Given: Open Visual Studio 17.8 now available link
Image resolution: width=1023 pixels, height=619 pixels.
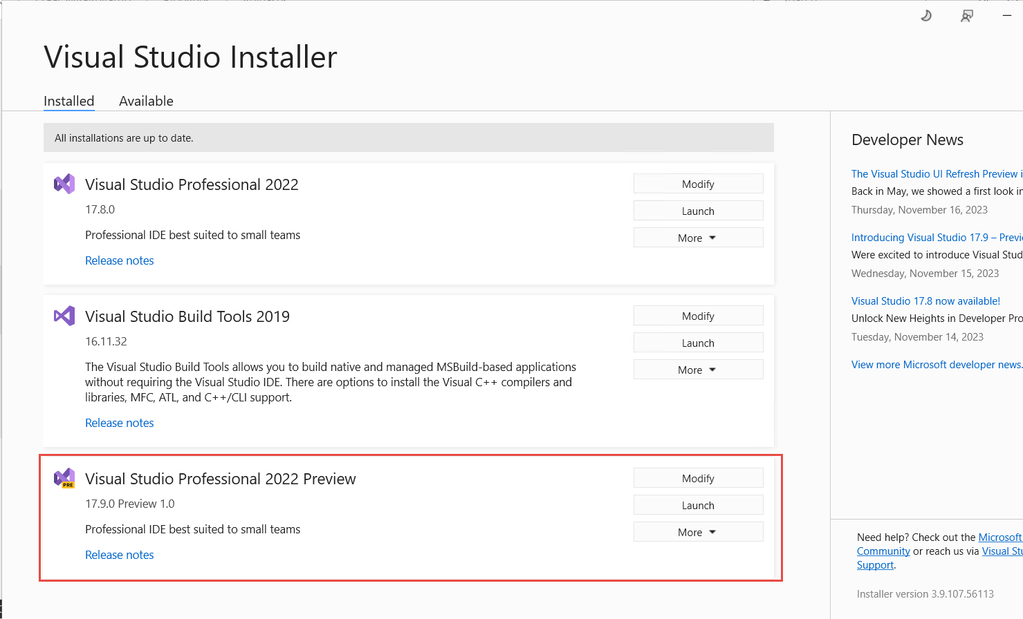Looking at the screenshot, I should (925, 301).
